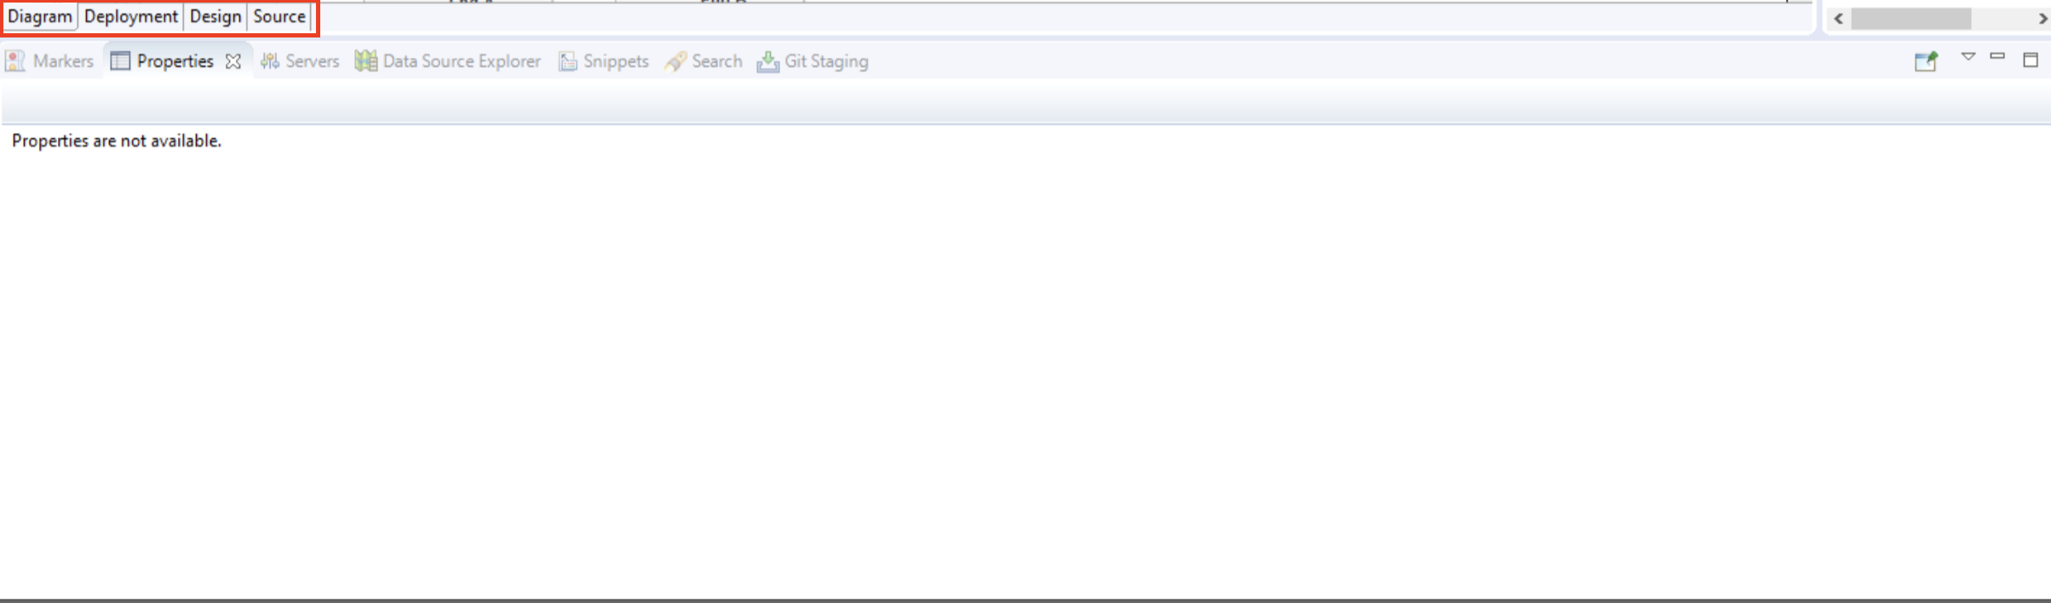The image size is (2051, 603).
Task: Open the Servers view tab
Action: 300,61
